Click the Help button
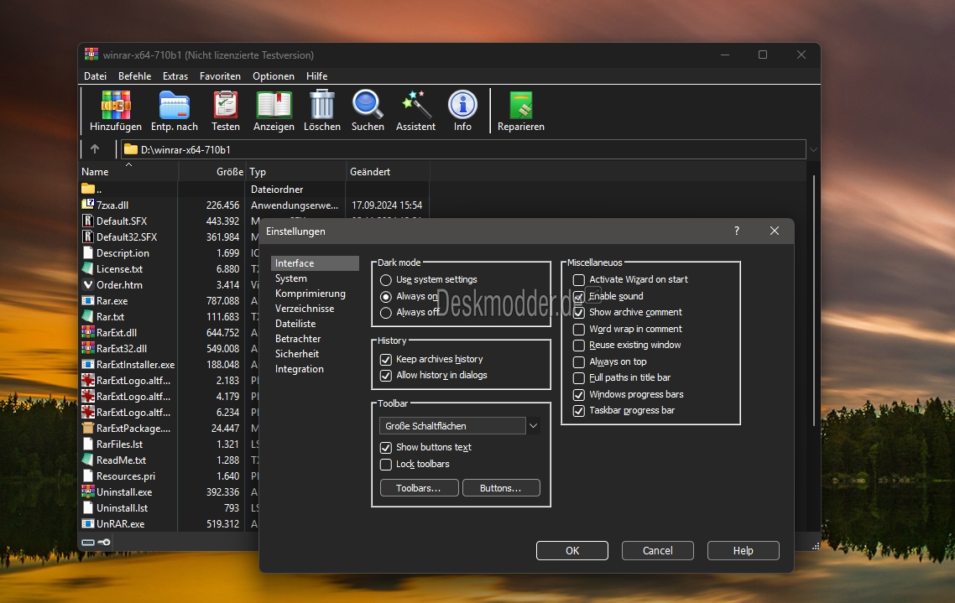The width and height of the screenshot is (955, 603). pyautogui.click(x=743, y=551)
